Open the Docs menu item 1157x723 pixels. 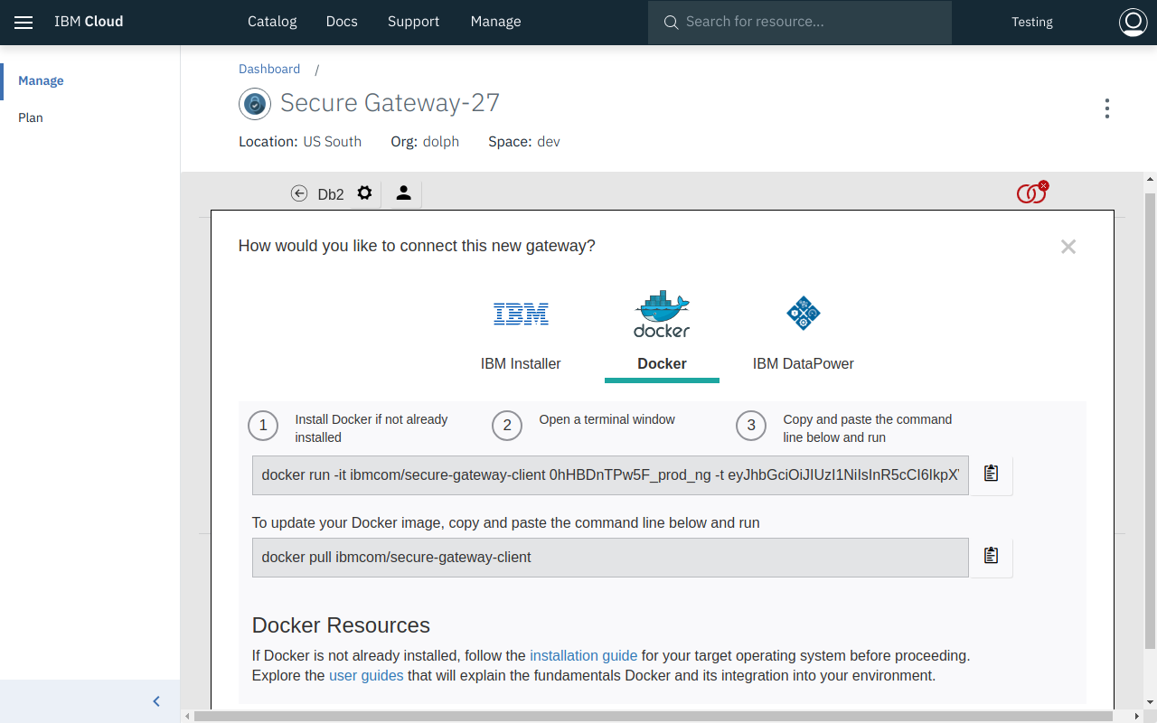tap(342, 22)
